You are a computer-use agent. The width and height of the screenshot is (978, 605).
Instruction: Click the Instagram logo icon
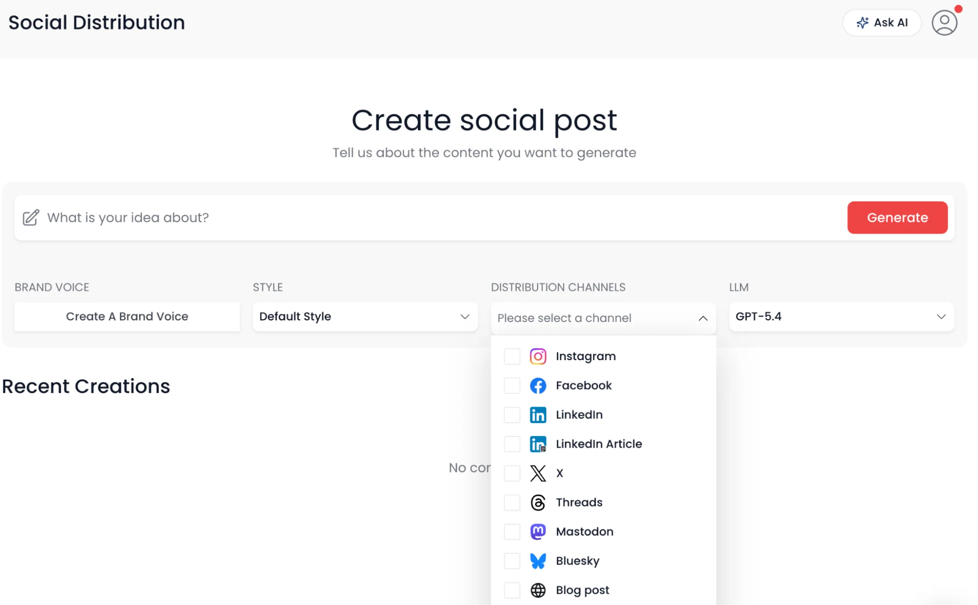tap(538, 356)
